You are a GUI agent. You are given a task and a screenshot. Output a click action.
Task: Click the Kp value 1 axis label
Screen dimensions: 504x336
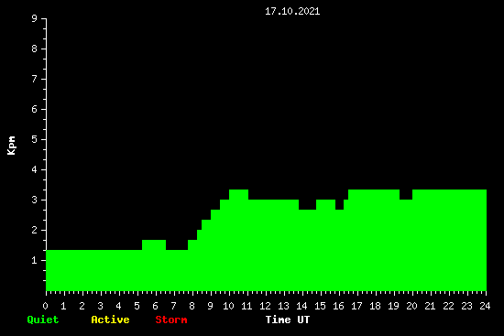point(35,260)
